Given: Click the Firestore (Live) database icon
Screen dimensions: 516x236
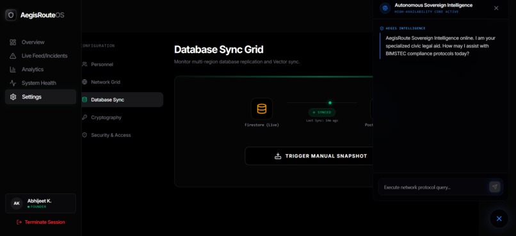Looking at the screenshot, I should (x=262, y=109).
